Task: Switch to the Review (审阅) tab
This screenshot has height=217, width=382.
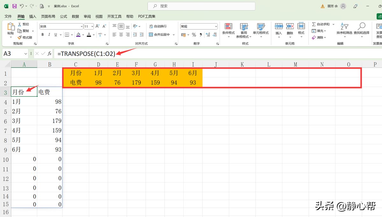Action: tap(87, 17)
